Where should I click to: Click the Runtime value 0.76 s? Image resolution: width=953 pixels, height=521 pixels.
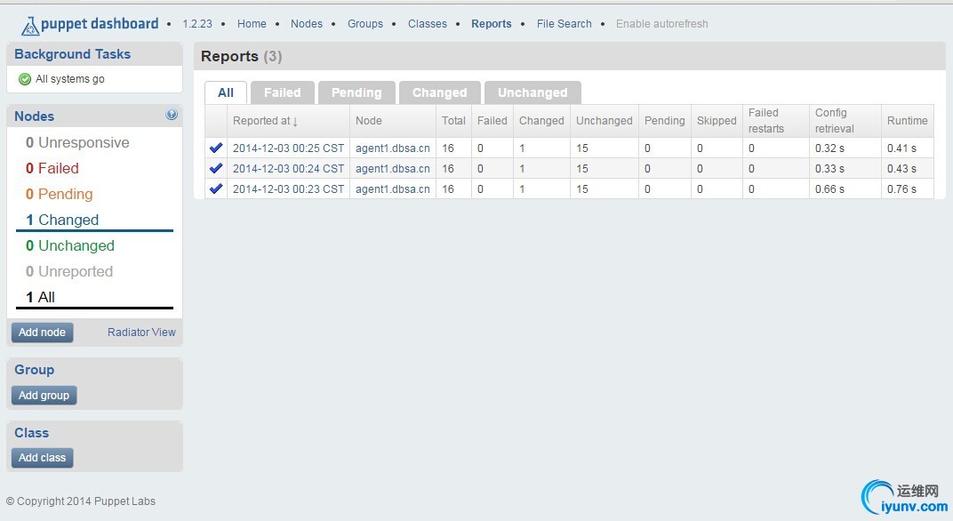[x=901, y=189]
